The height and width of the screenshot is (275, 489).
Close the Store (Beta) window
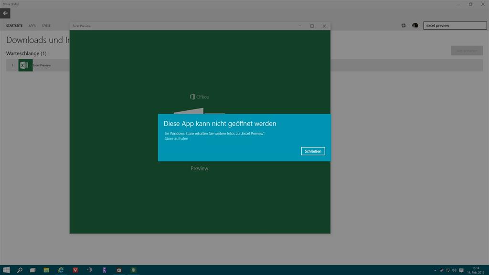coord(483,4)
